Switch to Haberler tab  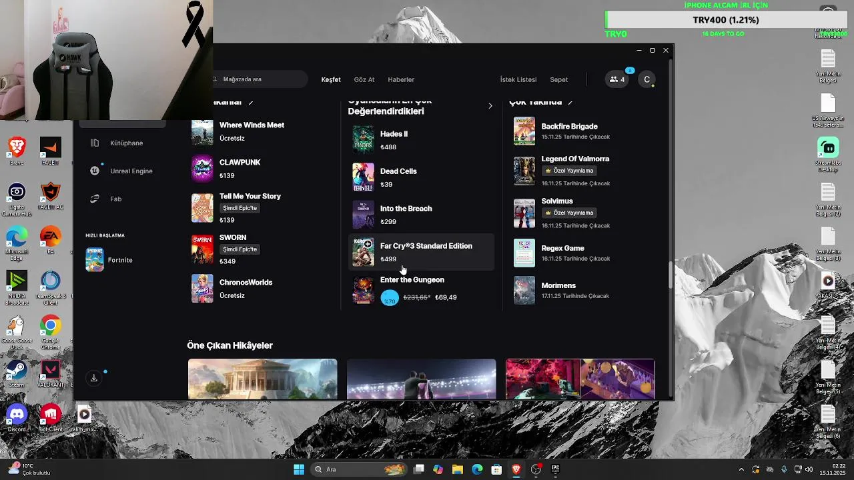(401, 79)
